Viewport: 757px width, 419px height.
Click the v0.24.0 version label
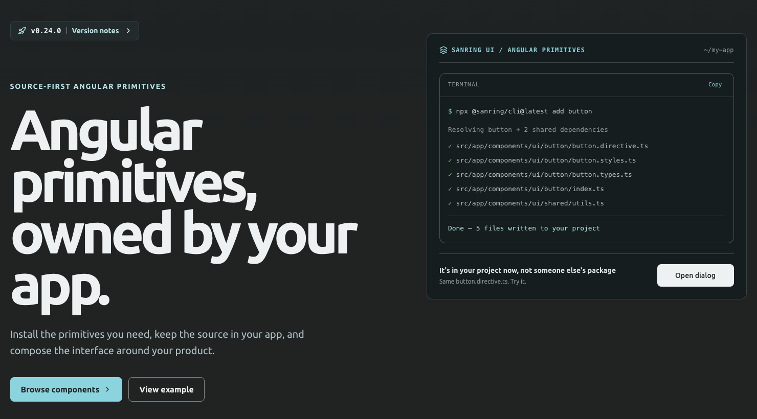pos(46,31)
